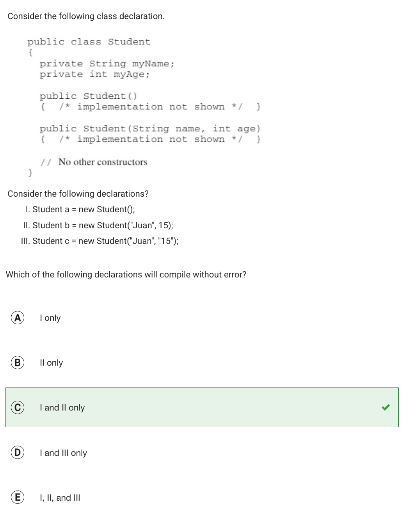405x519 pixels.
Task: Click declaration III. Student c line
Action: click(x=99, y=241)
